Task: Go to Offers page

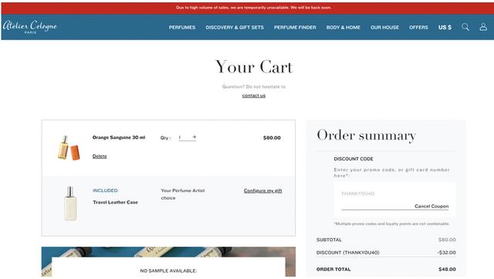Action: (x=418, y=28)
